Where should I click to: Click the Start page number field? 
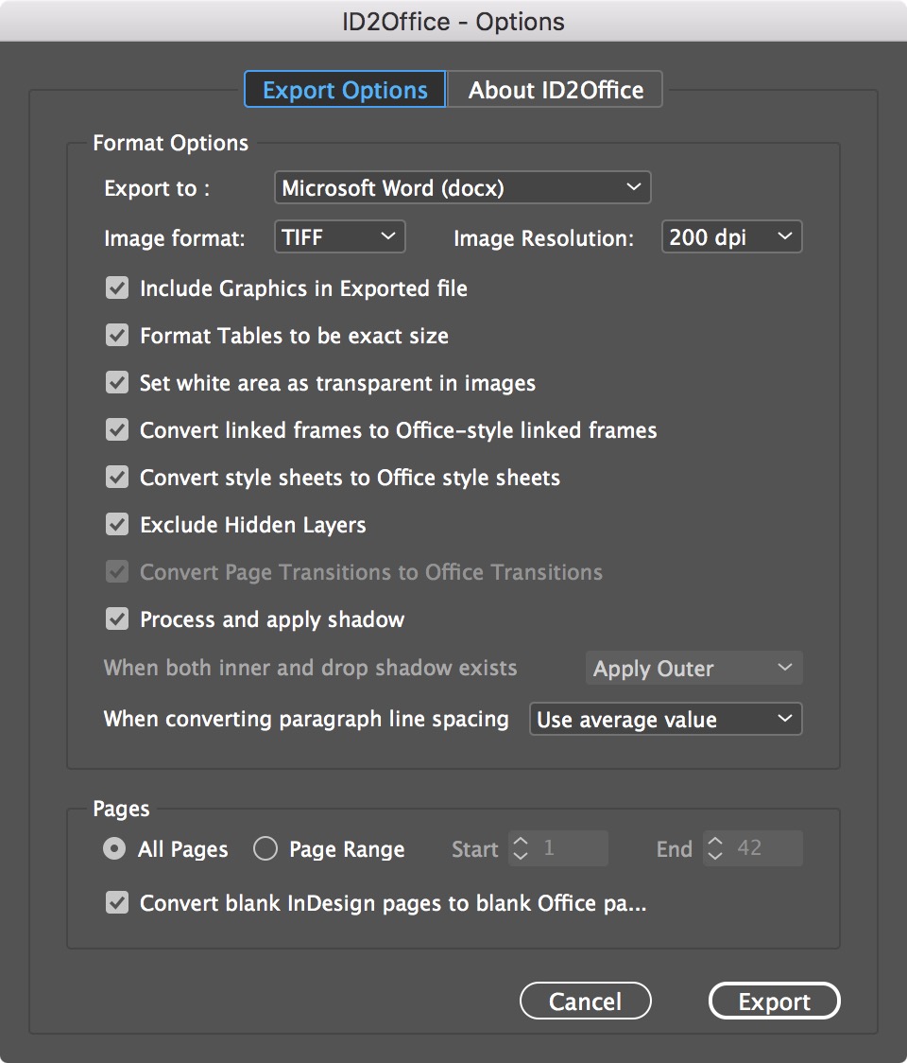click(x=569, y=848)
